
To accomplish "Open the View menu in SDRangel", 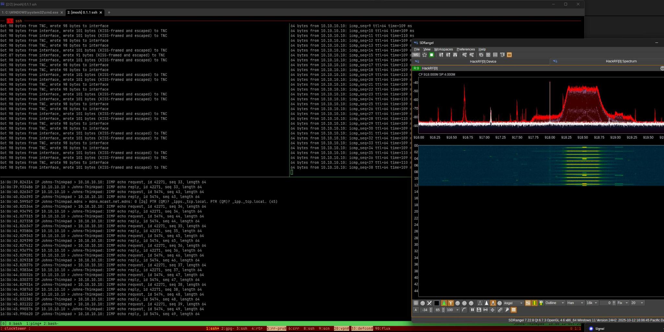I will 427,49.
